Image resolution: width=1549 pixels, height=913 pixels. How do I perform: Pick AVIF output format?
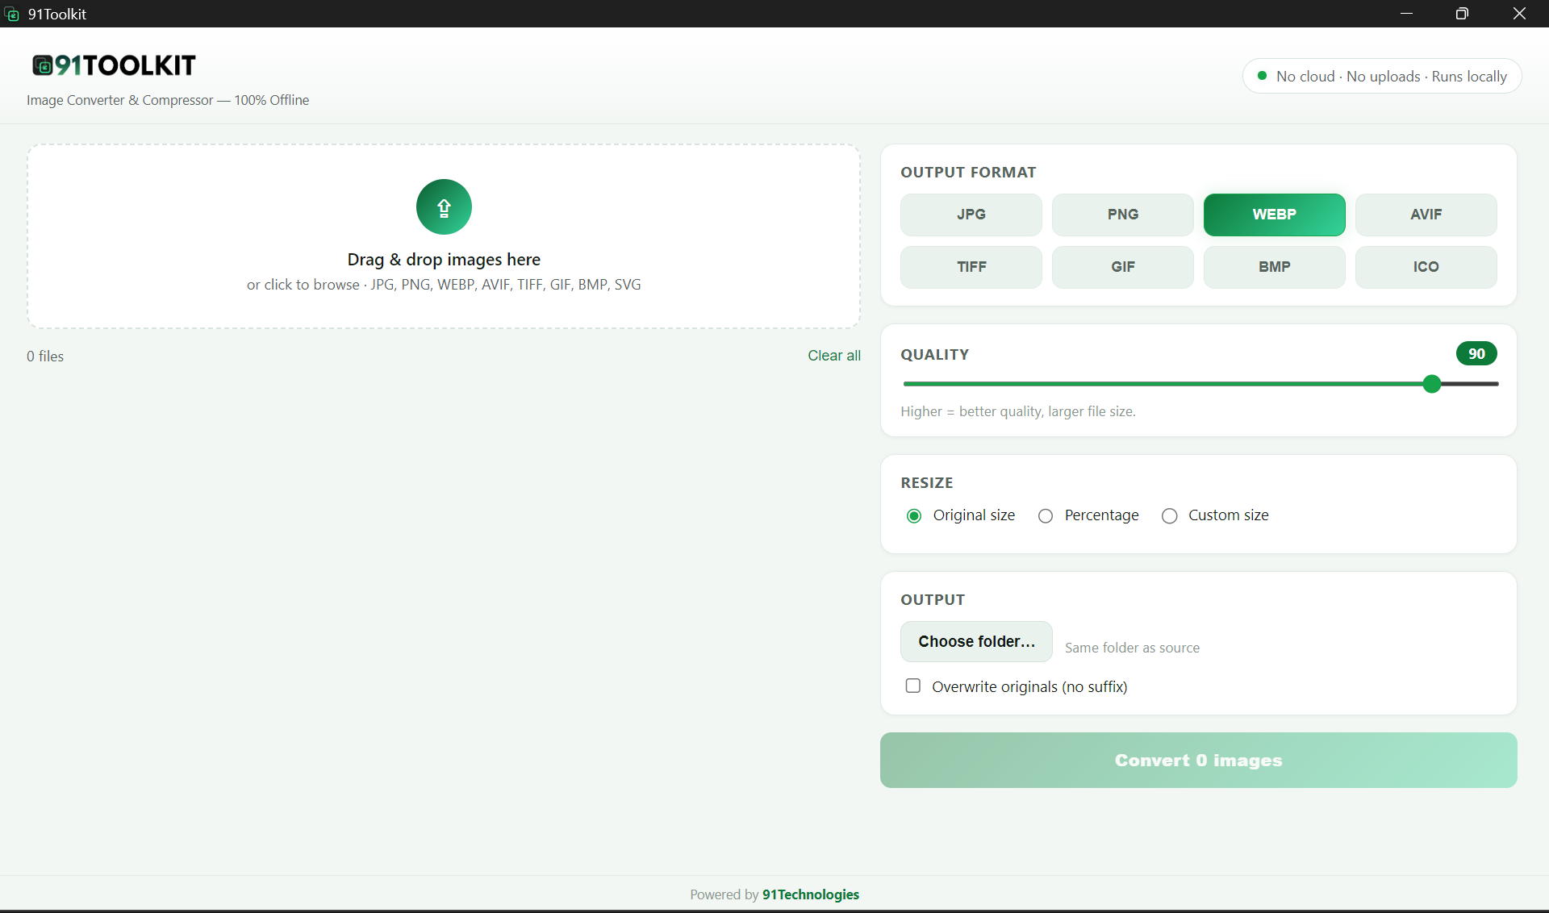(1426, 215)
